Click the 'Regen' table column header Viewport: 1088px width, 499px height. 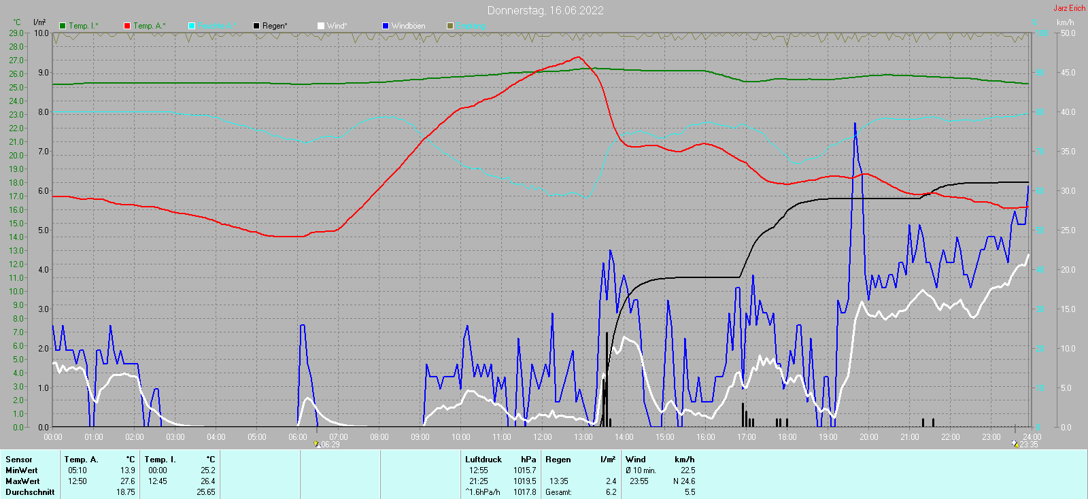pyautogui.click(x=558, y=460)
